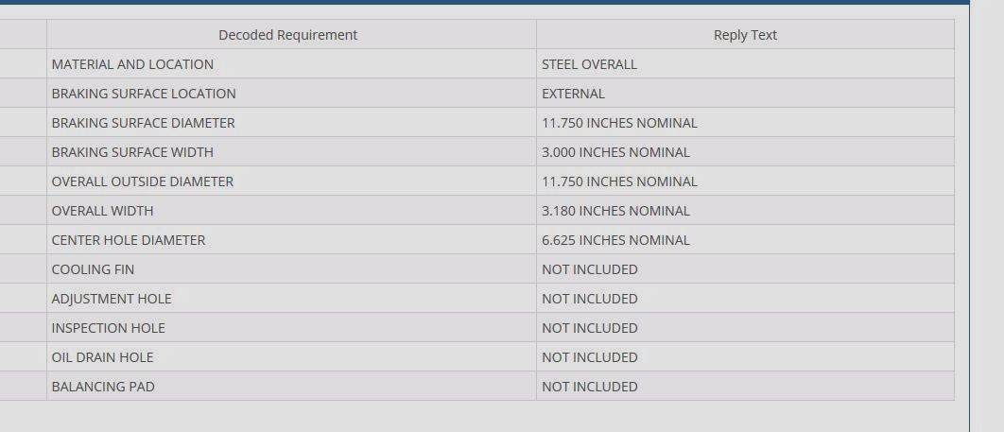Viewport: 1004px width, 432px height.
Task: Click the STEEL OVERALL reply cell
Action: 589,64
